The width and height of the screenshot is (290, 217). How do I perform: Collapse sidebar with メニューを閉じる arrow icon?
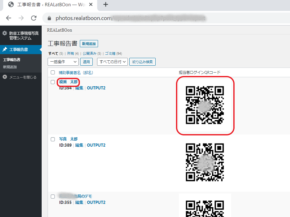5,77
